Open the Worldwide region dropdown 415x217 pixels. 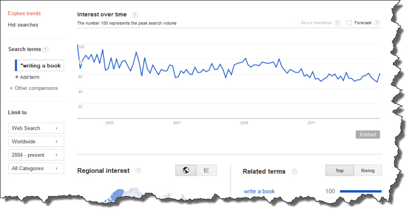click(36, 142)
